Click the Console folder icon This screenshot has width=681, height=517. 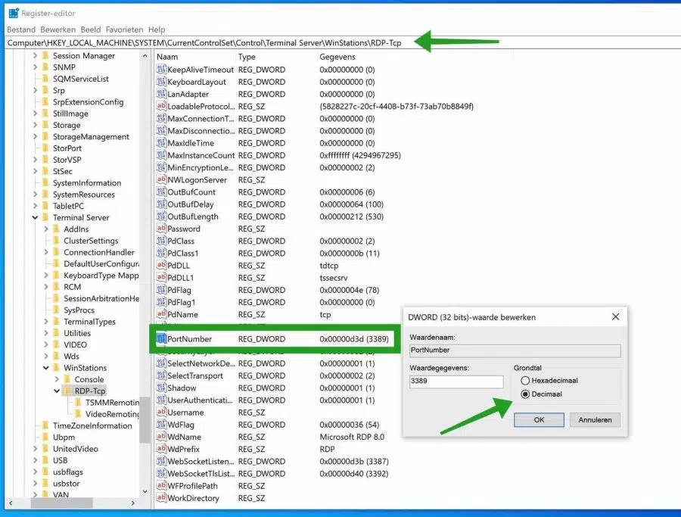tap(67, 378)
